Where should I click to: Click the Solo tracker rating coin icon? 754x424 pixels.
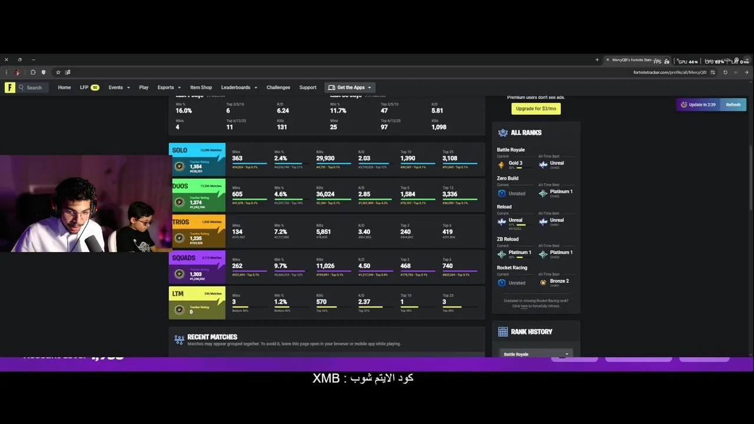pos(179,167)
